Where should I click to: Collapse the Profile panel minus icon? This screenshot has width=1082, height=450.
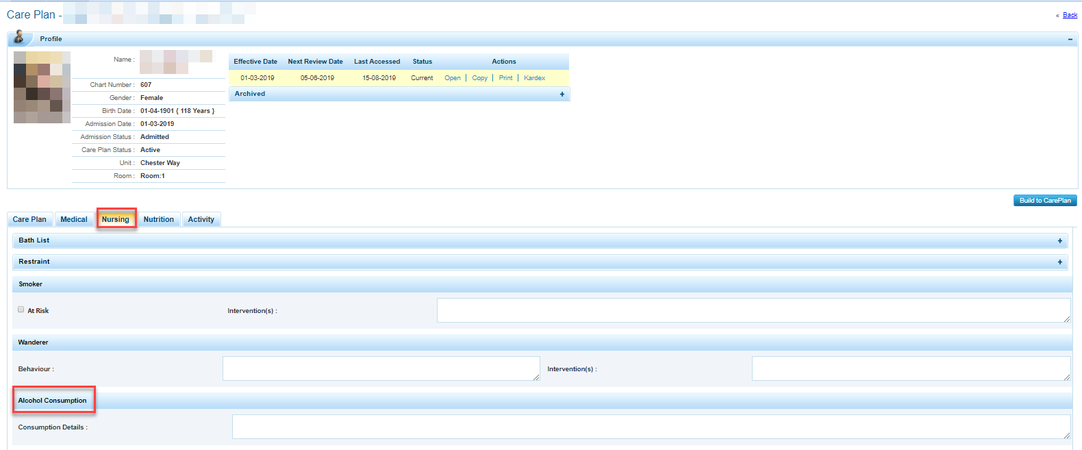[x=1070, y=39]
